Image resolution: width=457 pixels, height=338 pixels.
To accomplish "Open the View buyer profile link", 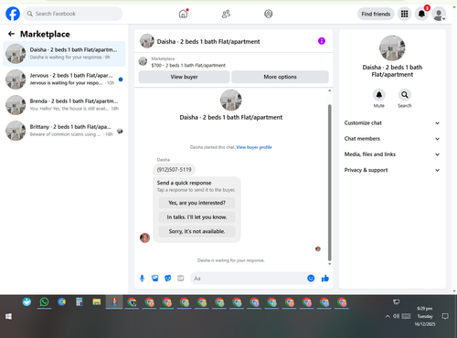I will 254,147.
